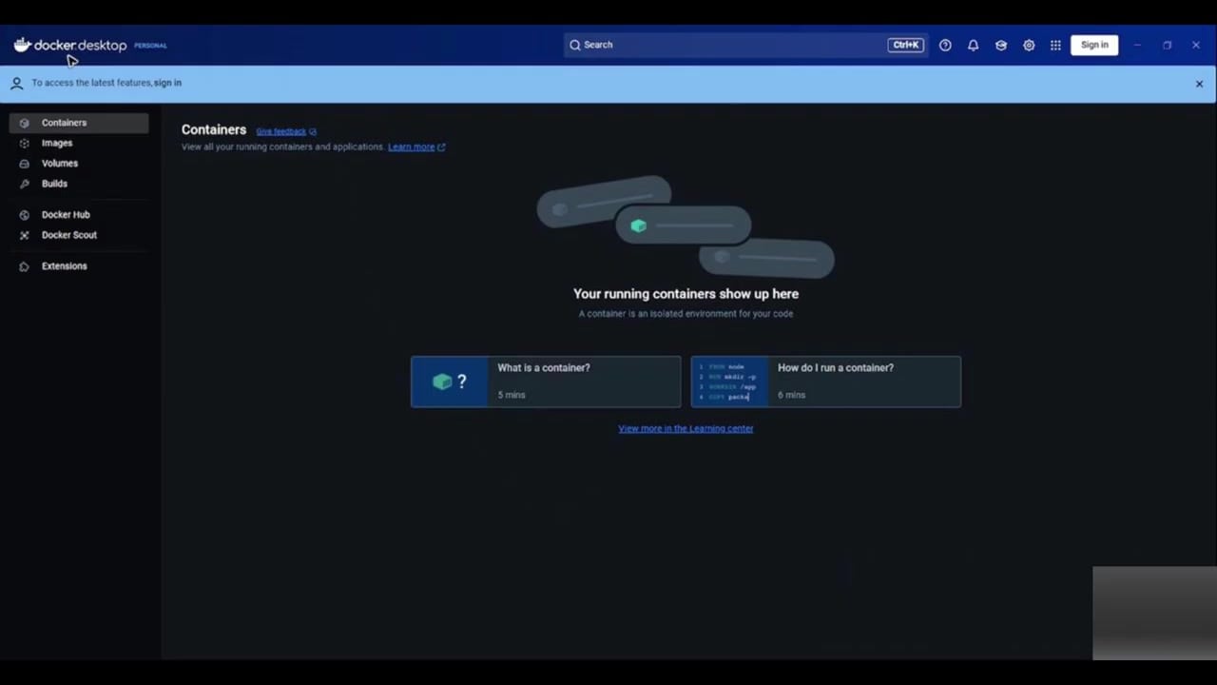The height and width of the screenshot is (685, 1217).
Task: Click the user profile icon in banner
Action: (x=16, y=83)
